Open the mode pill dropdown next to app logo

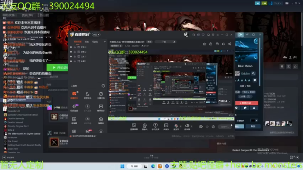pyautogui.click(x=96, y=34)
